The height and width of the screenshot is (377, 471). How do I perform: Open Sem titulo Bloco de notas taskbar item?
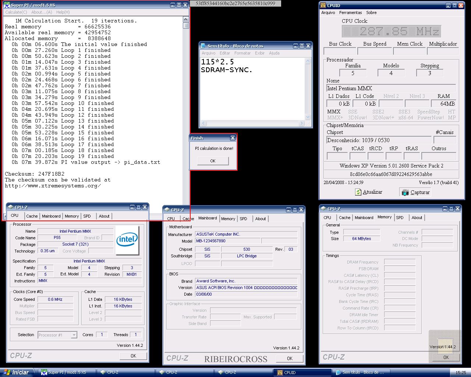(361, 372)
